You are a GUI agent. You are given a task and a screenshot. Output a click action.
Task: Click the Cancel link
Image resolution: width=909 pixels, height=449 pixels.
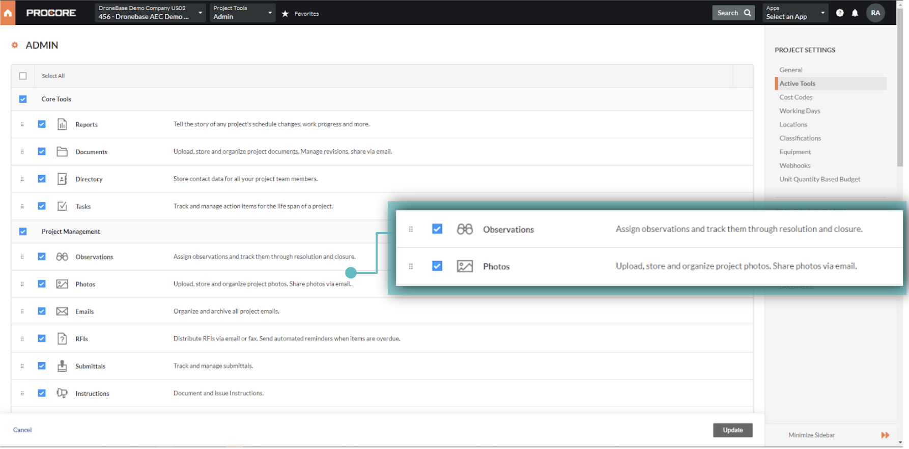coord(22,430)
